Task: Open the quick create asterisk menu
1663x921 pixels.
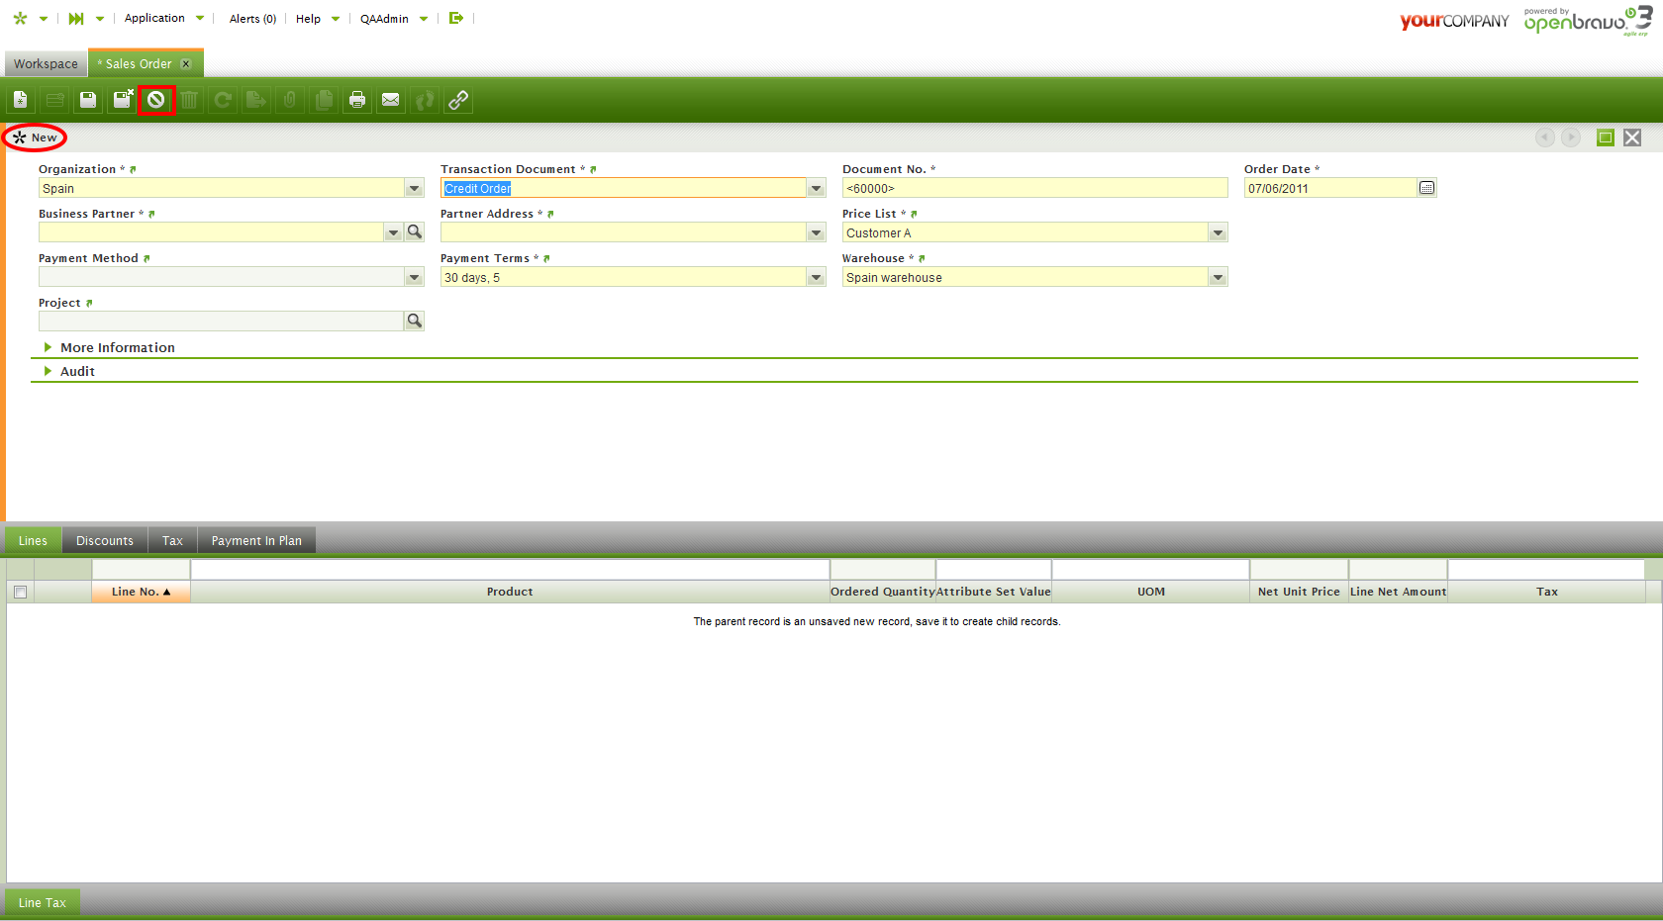Action: pos(29,18)
